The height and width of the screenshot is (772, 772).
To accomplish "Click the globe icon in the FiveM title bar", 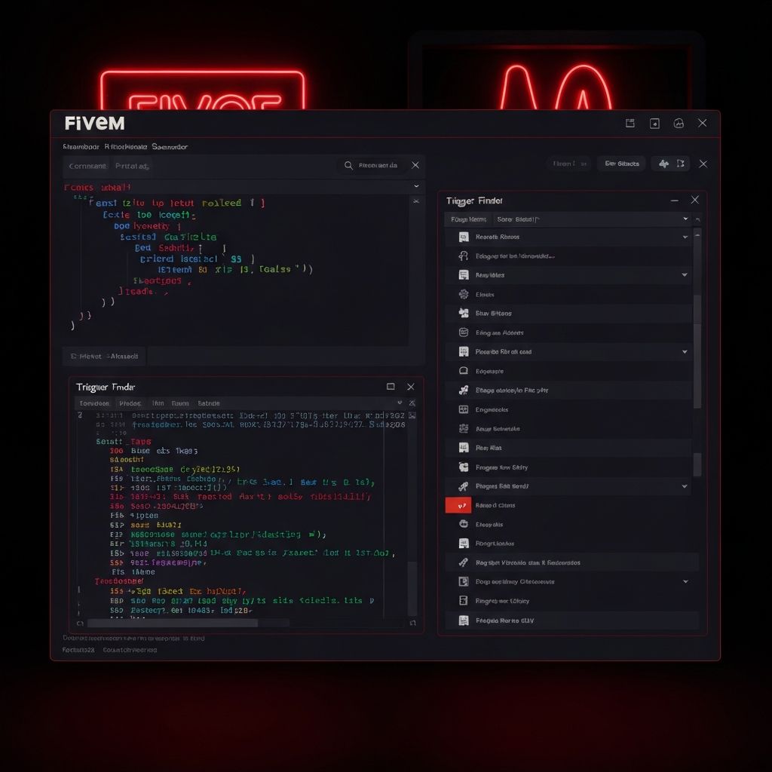I will tap(678, 123).
